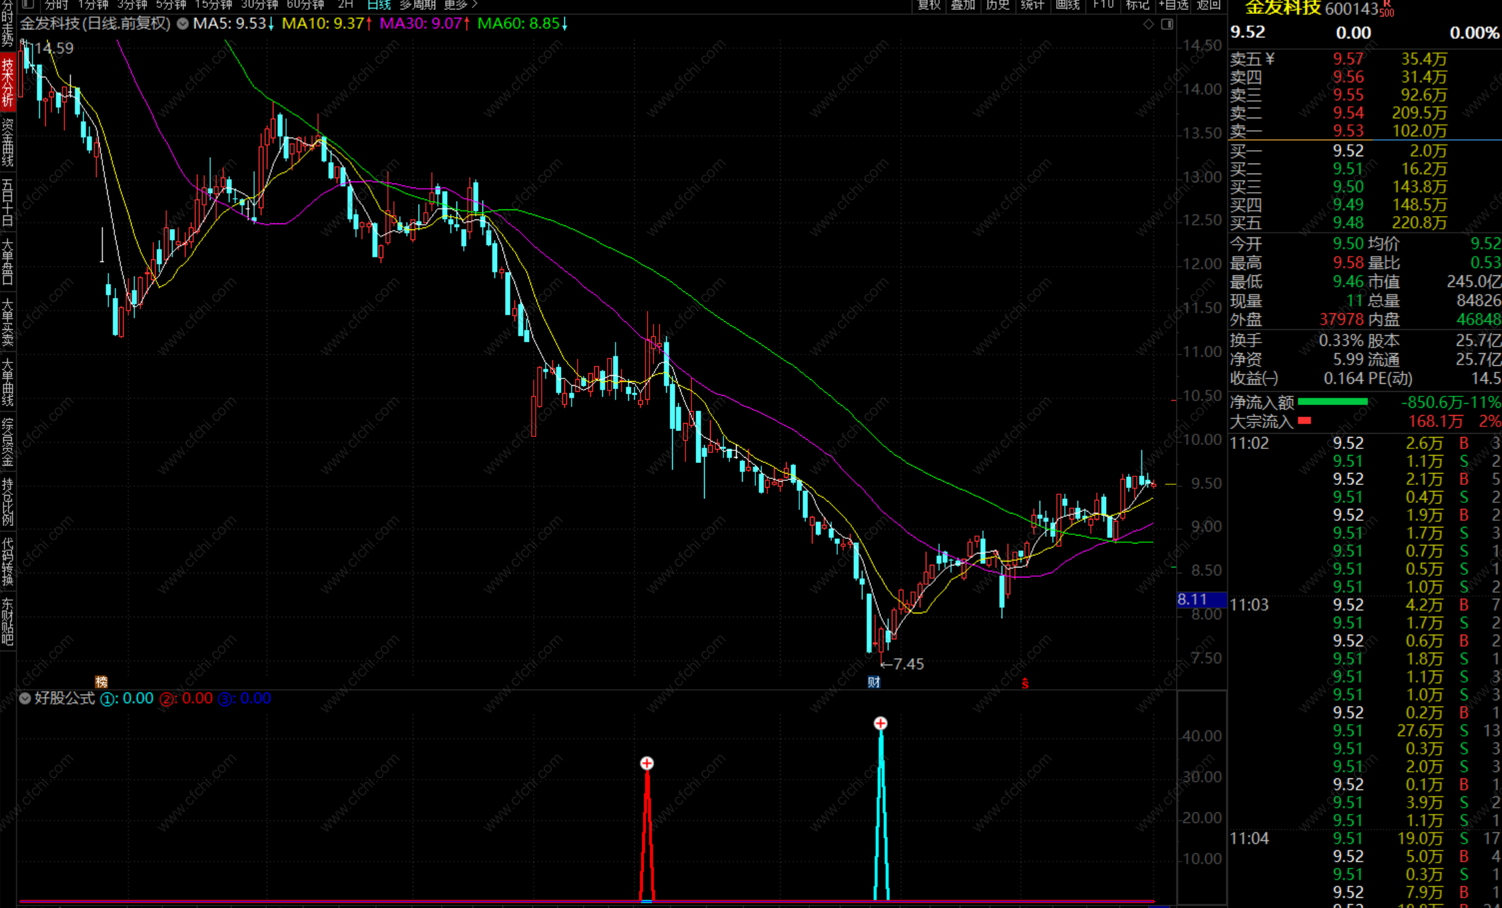Click the R500 badge by stock code

pyautogui.click(x=1386, y=9)
